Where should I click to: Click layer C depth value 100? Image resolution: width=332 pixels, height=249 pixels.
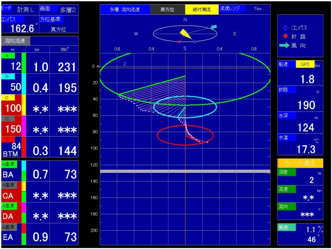coord(13,108)
